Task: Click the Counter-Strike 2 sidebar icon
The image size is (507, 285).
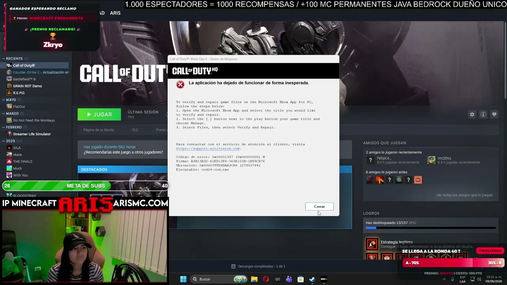Action: click(x=9, y=72)
